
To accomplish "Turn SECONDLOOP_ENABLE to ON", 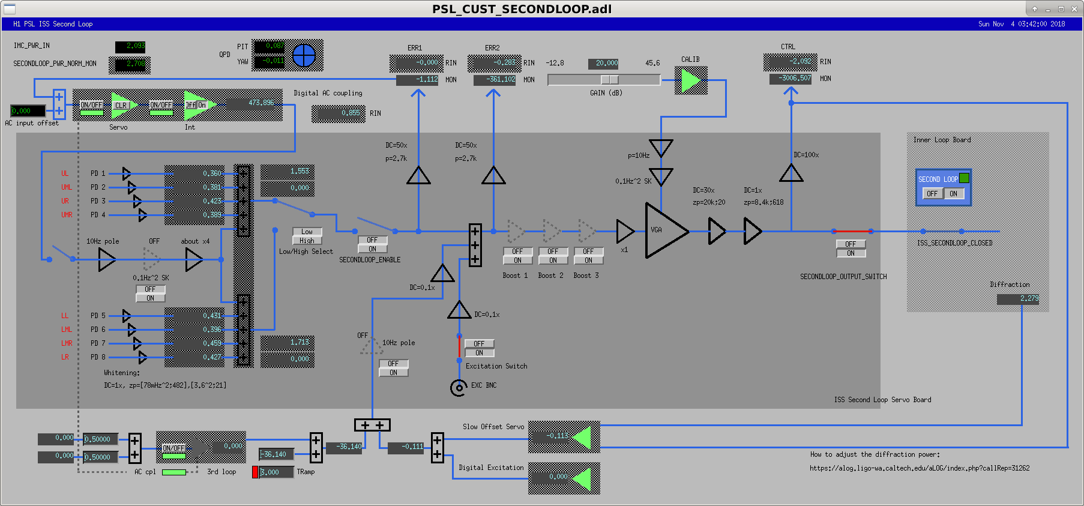I will 373,249.
